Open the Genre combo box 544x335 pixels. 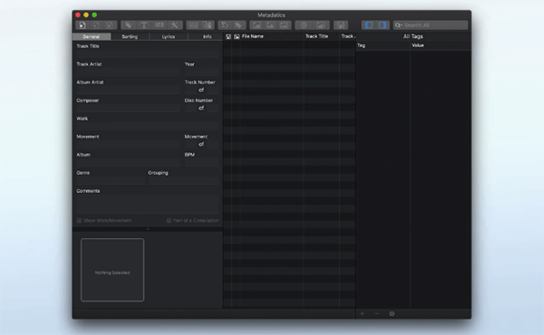pyautogui.click(x=111, y=180)
